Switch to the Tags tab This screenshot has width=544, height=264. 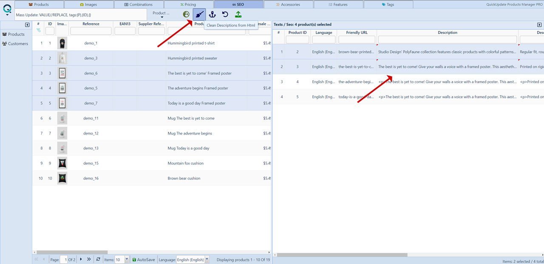pos(388,4)
